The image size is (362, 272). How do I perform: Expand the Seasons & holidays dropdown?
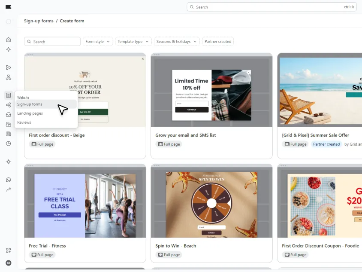177,42
